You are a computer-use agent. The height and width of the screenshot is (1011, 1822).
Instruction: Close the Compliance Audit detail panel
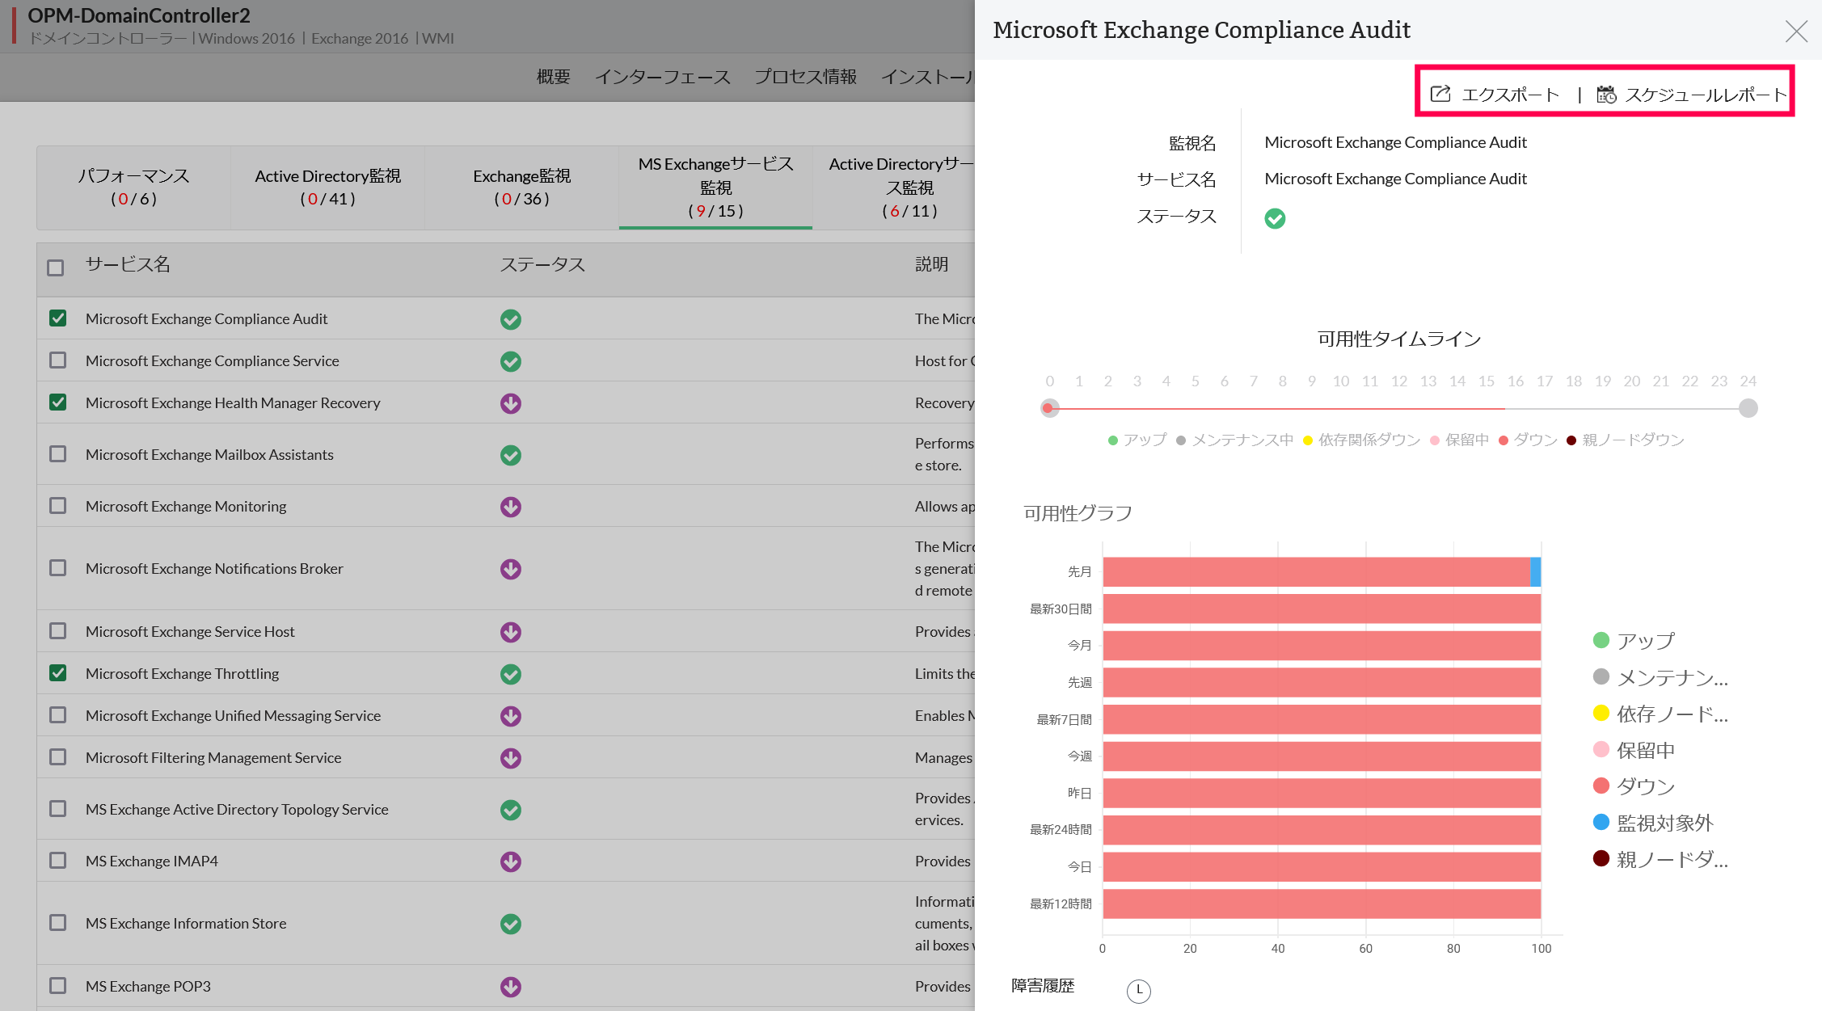pos(1796,32)
